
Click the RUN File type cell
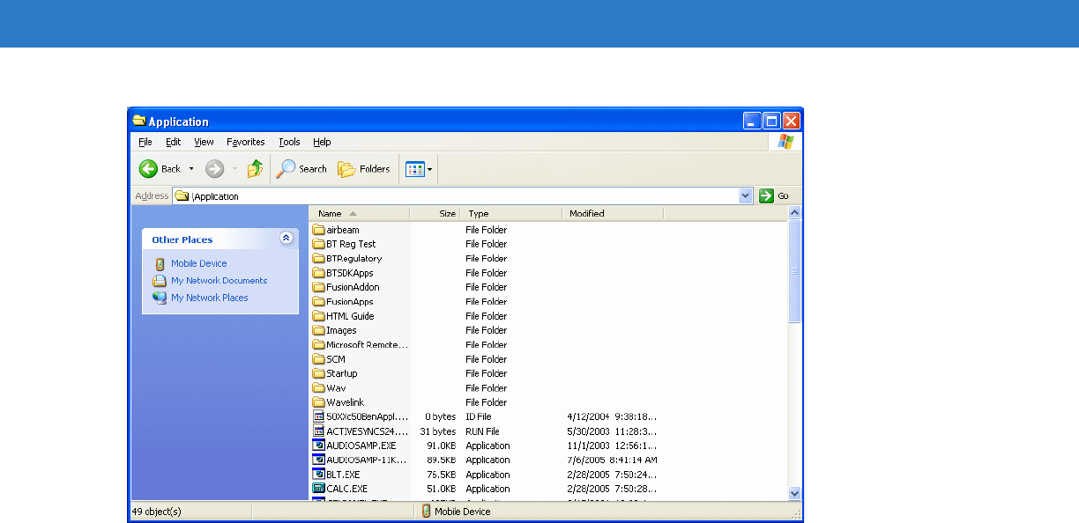coord(482,431)
